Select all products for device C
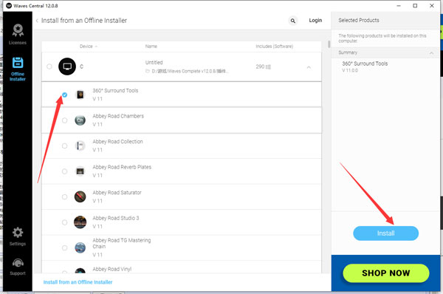 pos(49,66)
